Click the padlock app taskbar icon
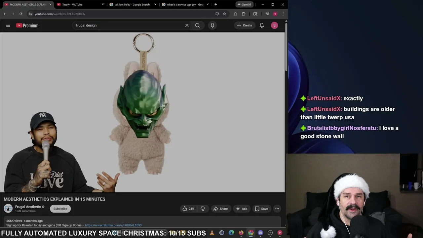The width and height of the screenshot is (423, 238). click(221, 233)
